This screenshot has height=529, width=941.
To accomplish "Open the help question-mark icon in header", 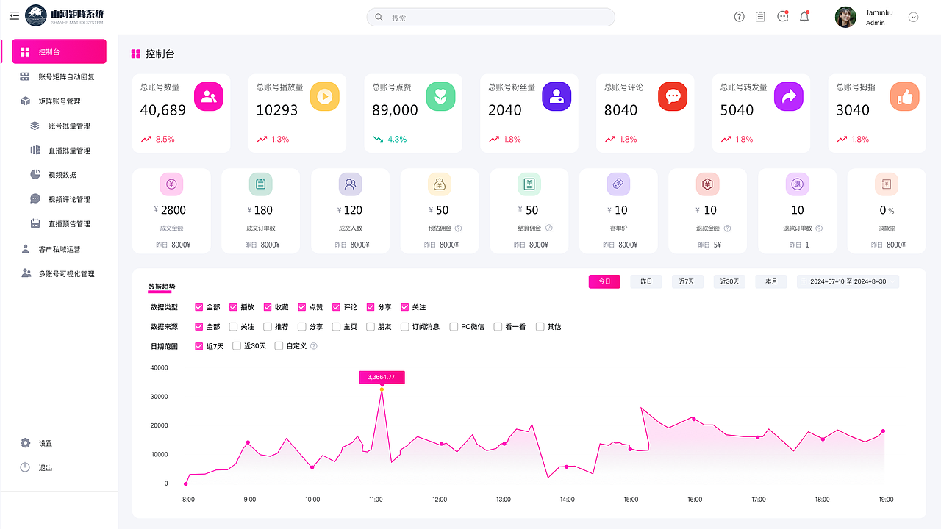I will point(740,17).
